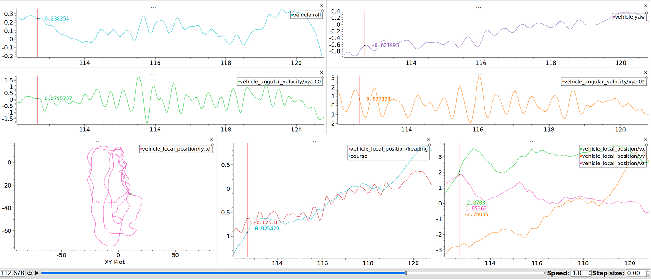The height and width of the screenshot is (279, 651).
Task: Click the play button in the bottom bar
Action: point(37,273)
